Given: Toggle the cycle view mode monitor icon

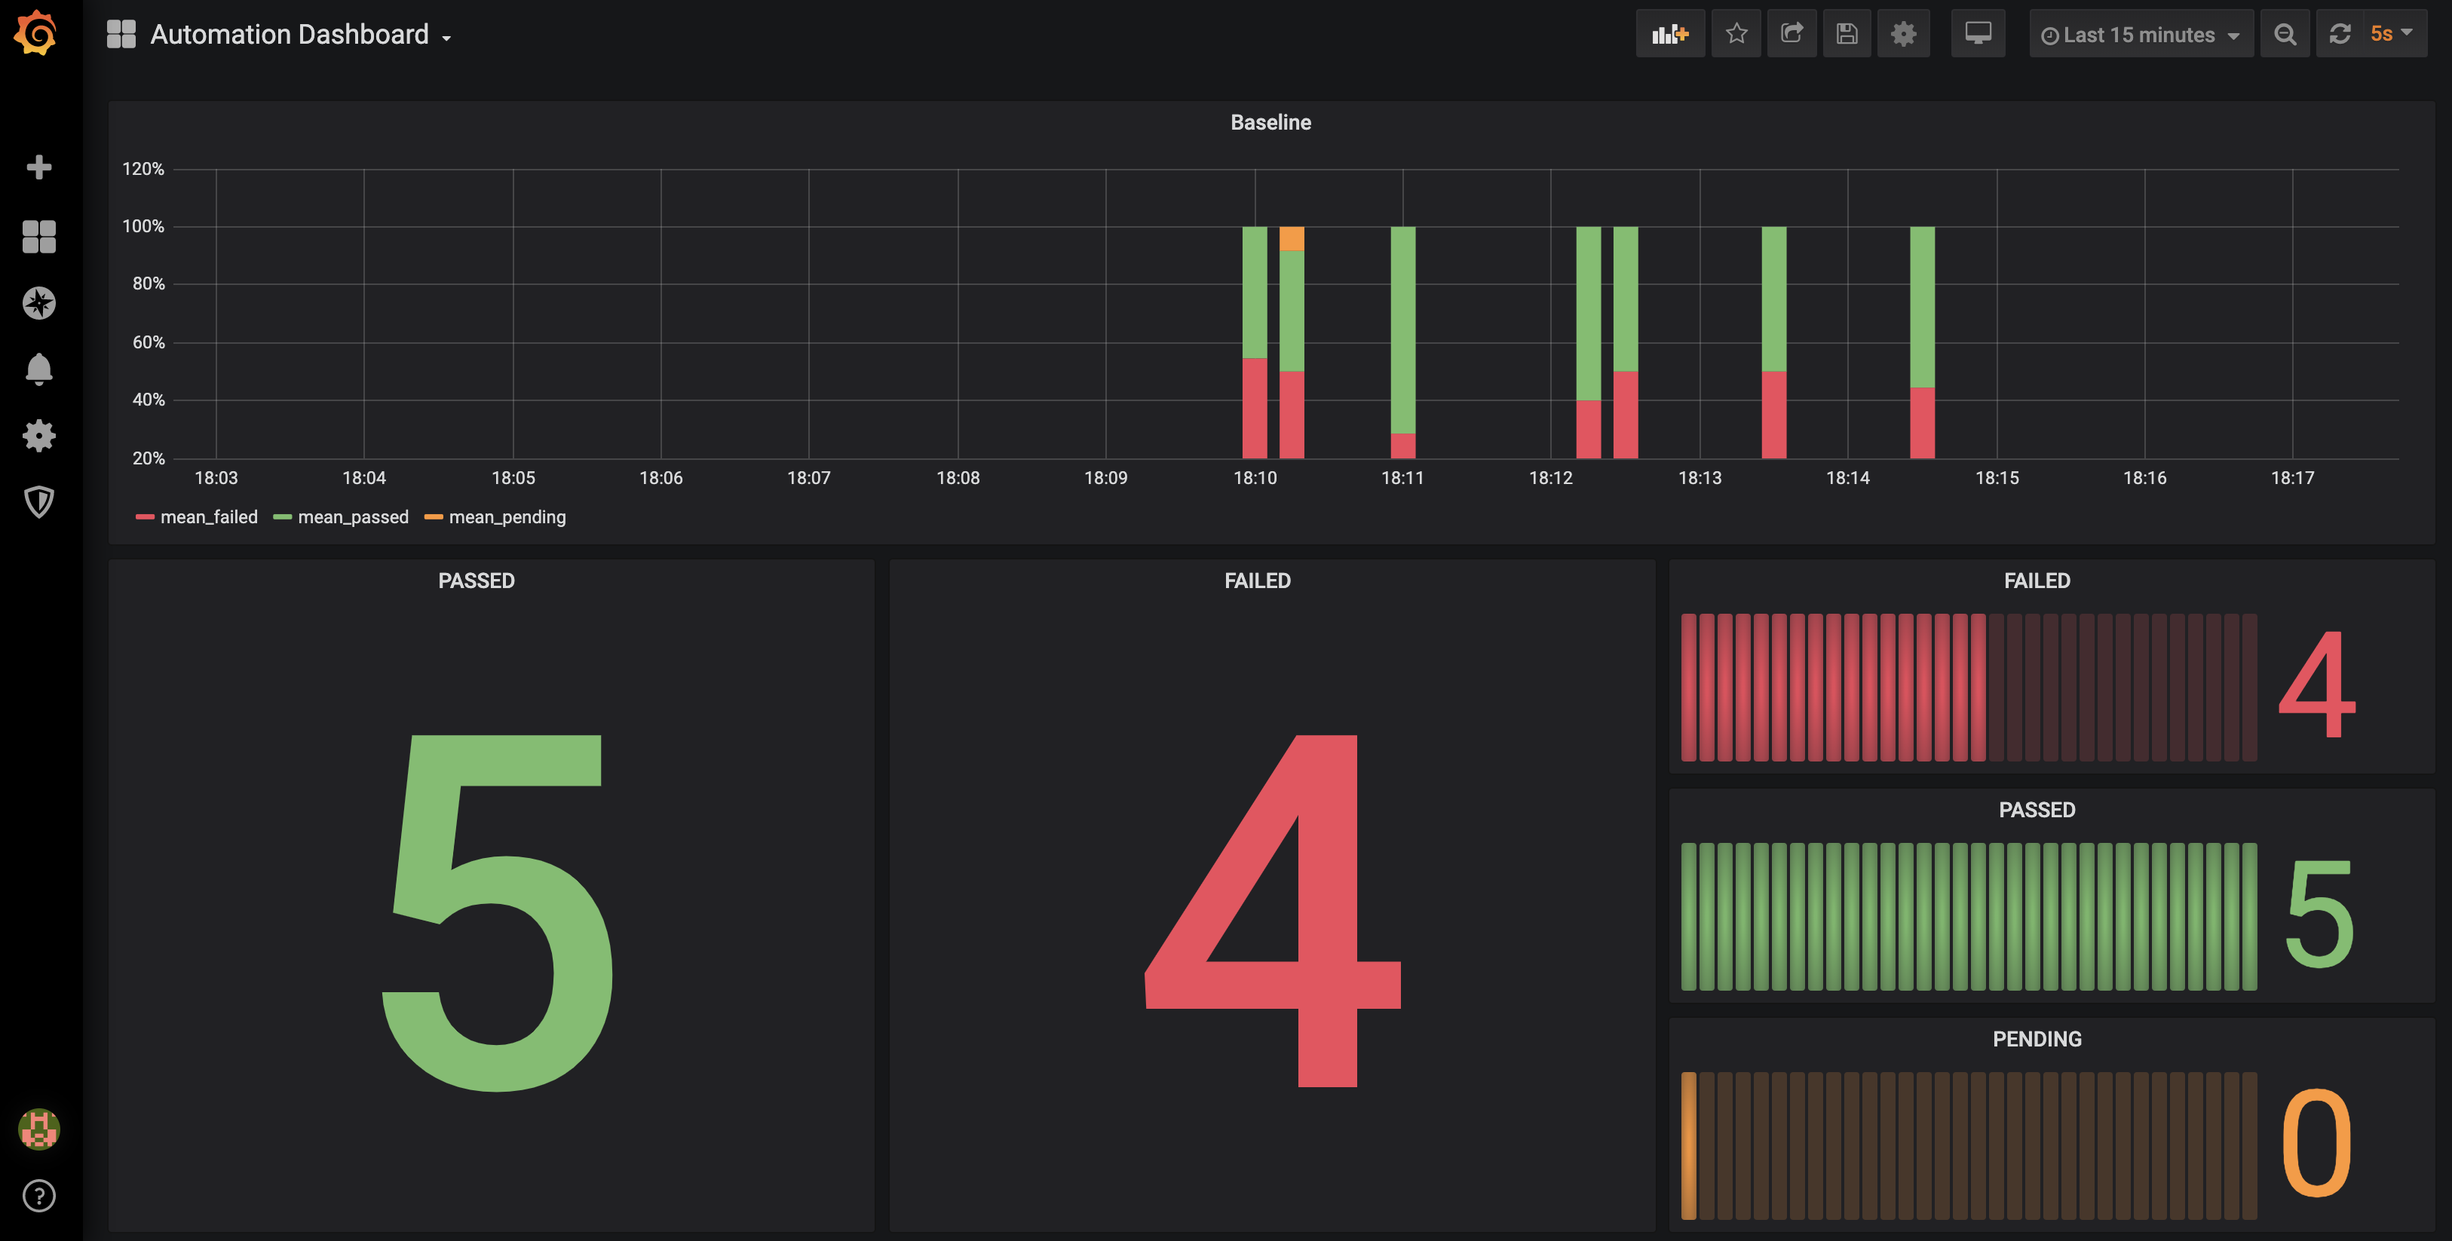Looking at the screenshot, I should coord(1978,34).
